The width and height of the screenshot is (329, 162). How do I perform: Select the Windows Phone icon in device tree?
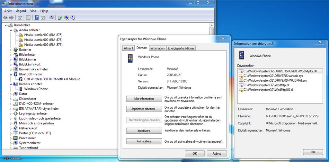21,89
